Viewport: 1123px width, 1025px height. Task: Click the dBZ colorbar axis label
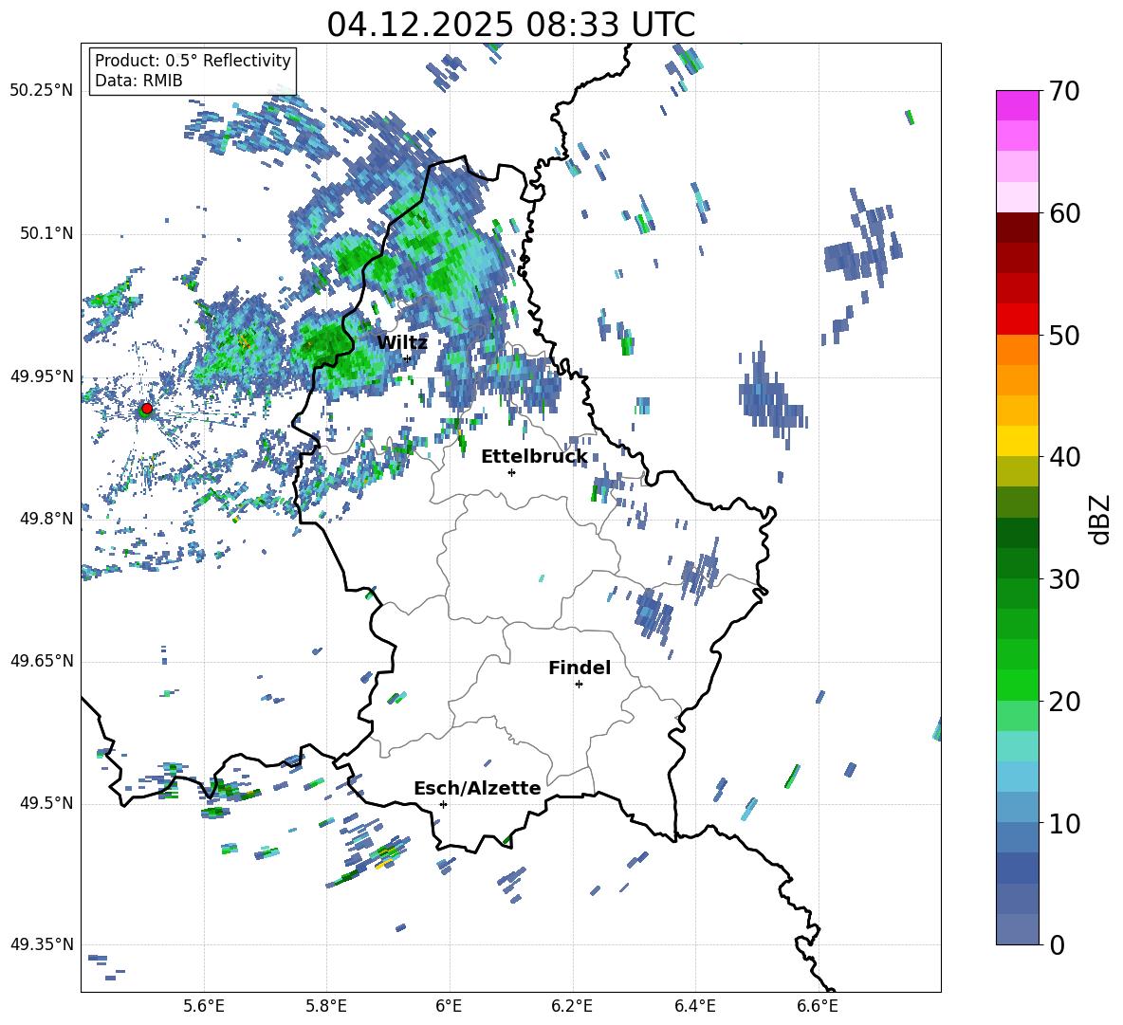tap(1101, 519)
